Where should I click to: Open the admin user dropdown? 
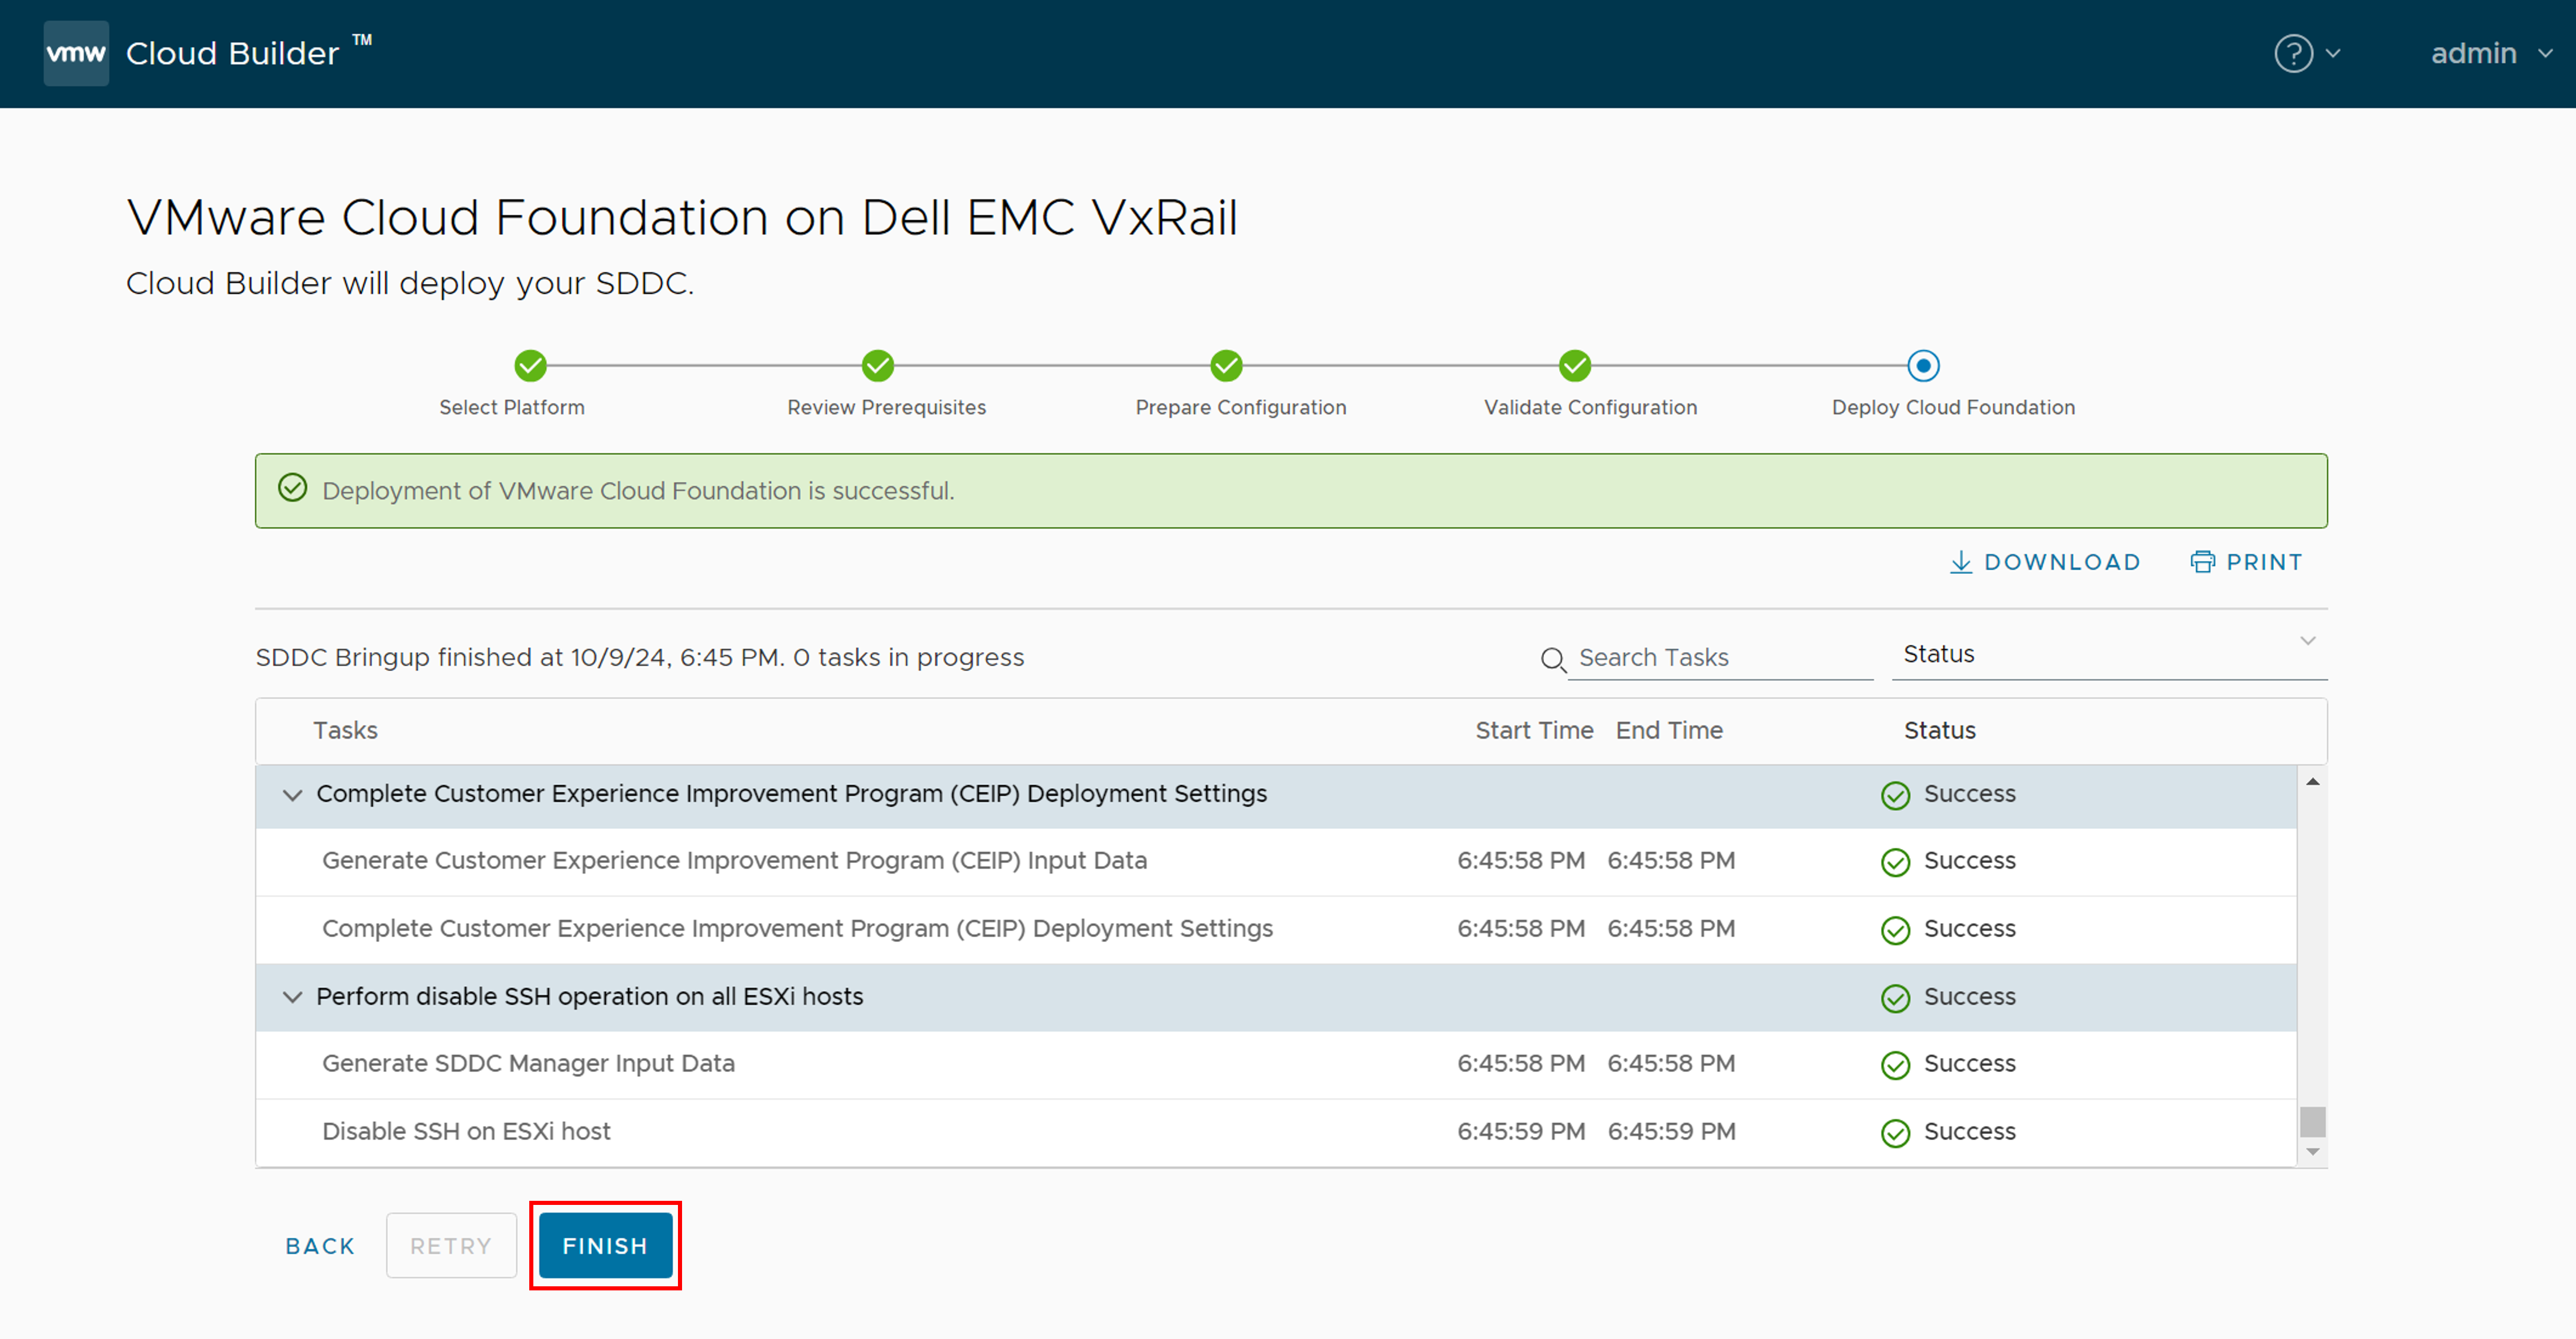(2491, 53)
